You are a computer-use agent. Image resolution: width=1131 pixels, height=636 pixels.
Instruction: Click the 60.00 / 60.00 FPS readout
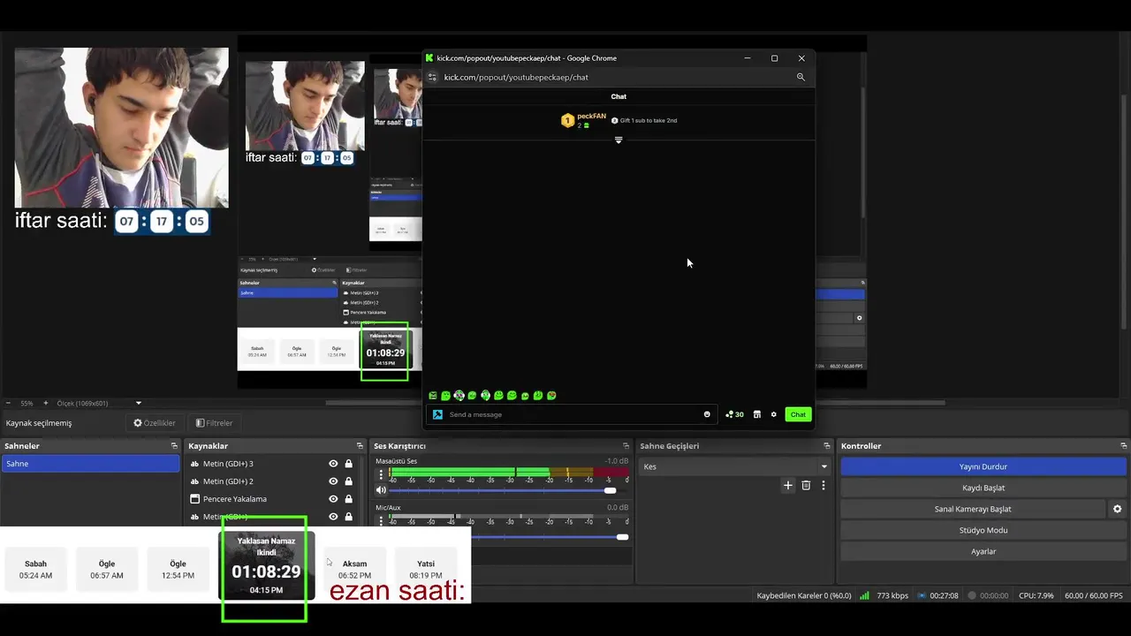(1096, 595)
